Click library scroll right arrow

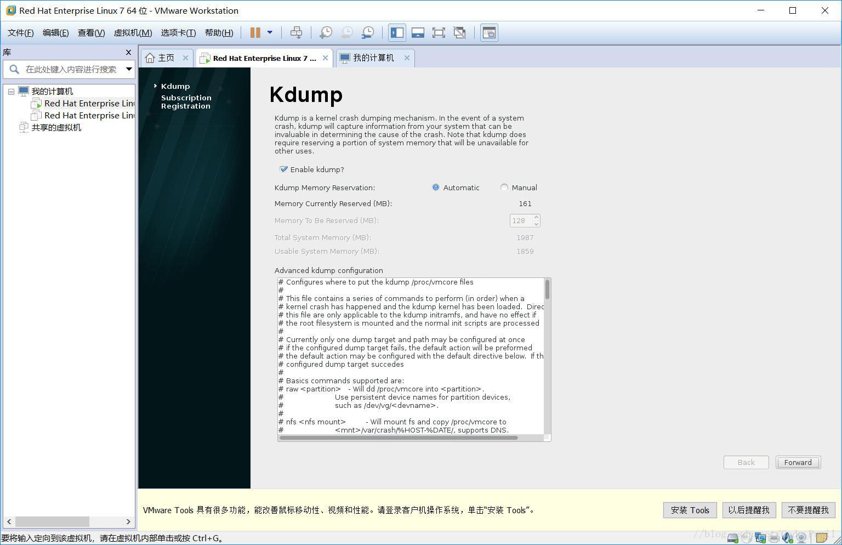[x=128, y=521]
